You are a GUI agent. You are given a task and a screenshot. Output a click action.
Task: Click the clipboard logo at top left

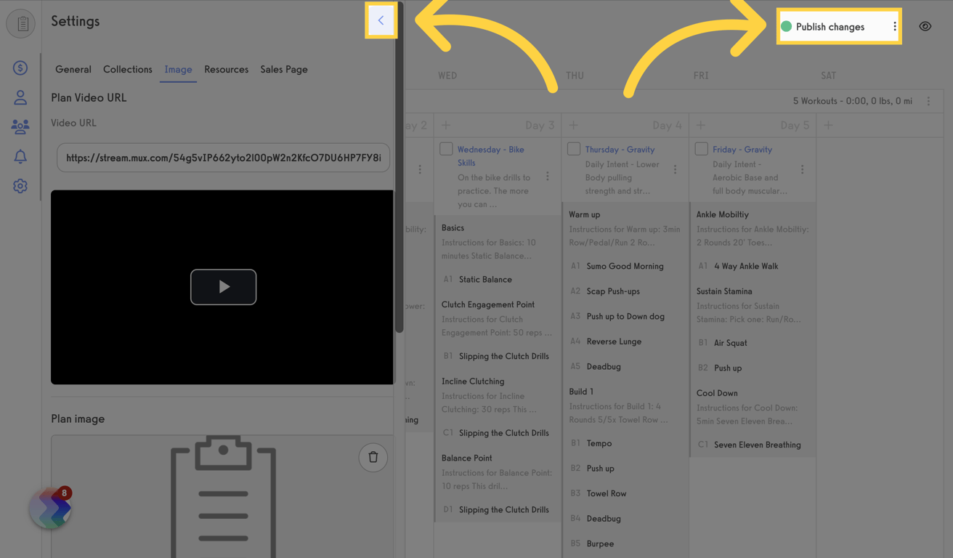pyautogui.click(x=20, y=23)
